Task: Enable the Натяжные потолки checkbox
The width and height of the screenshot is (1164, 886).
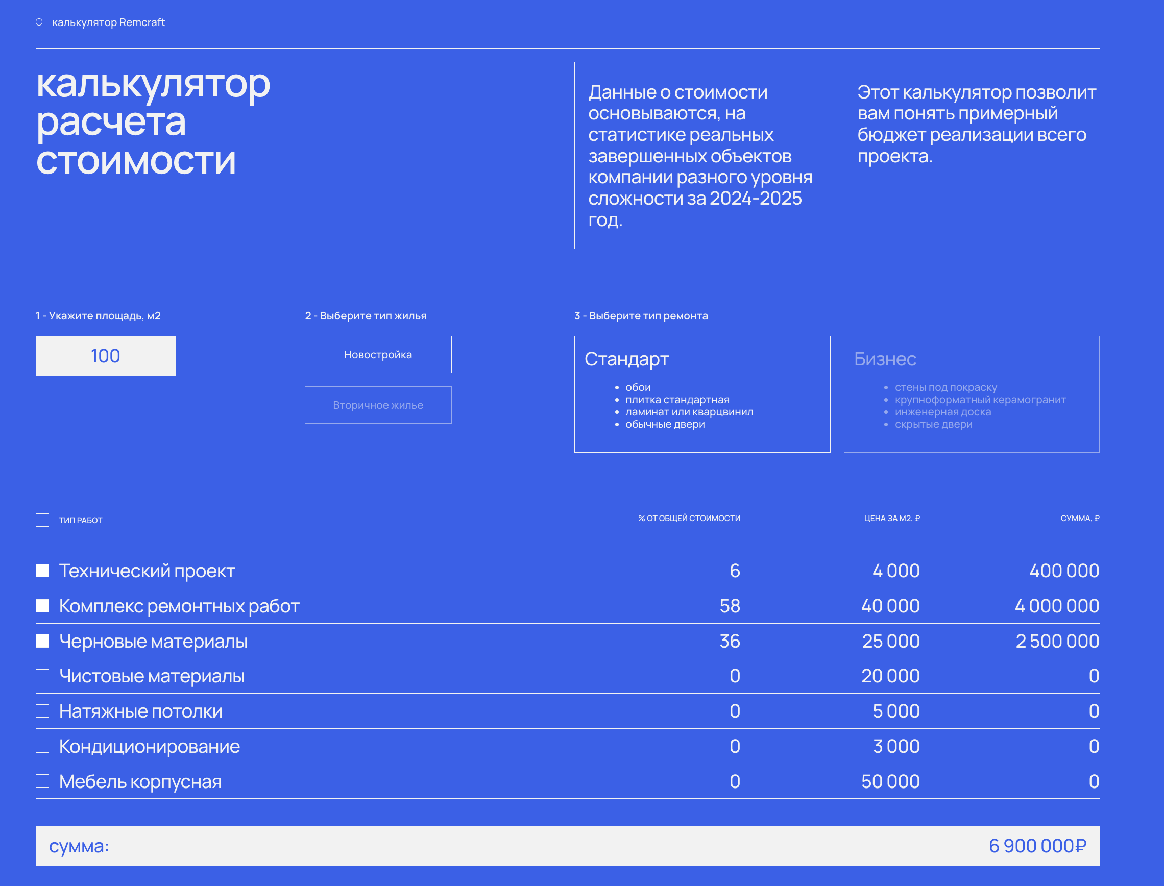Action: [x=42, y=711]
